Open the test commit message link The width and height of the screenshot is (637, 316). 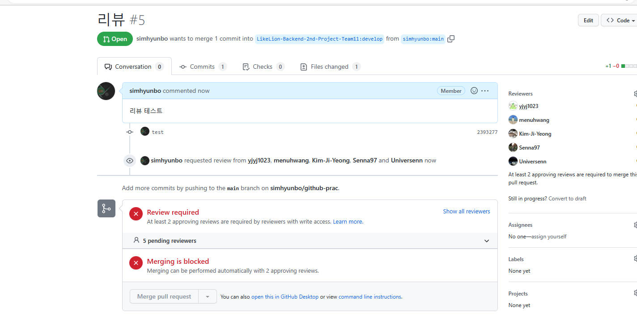[x=157, y=132]
